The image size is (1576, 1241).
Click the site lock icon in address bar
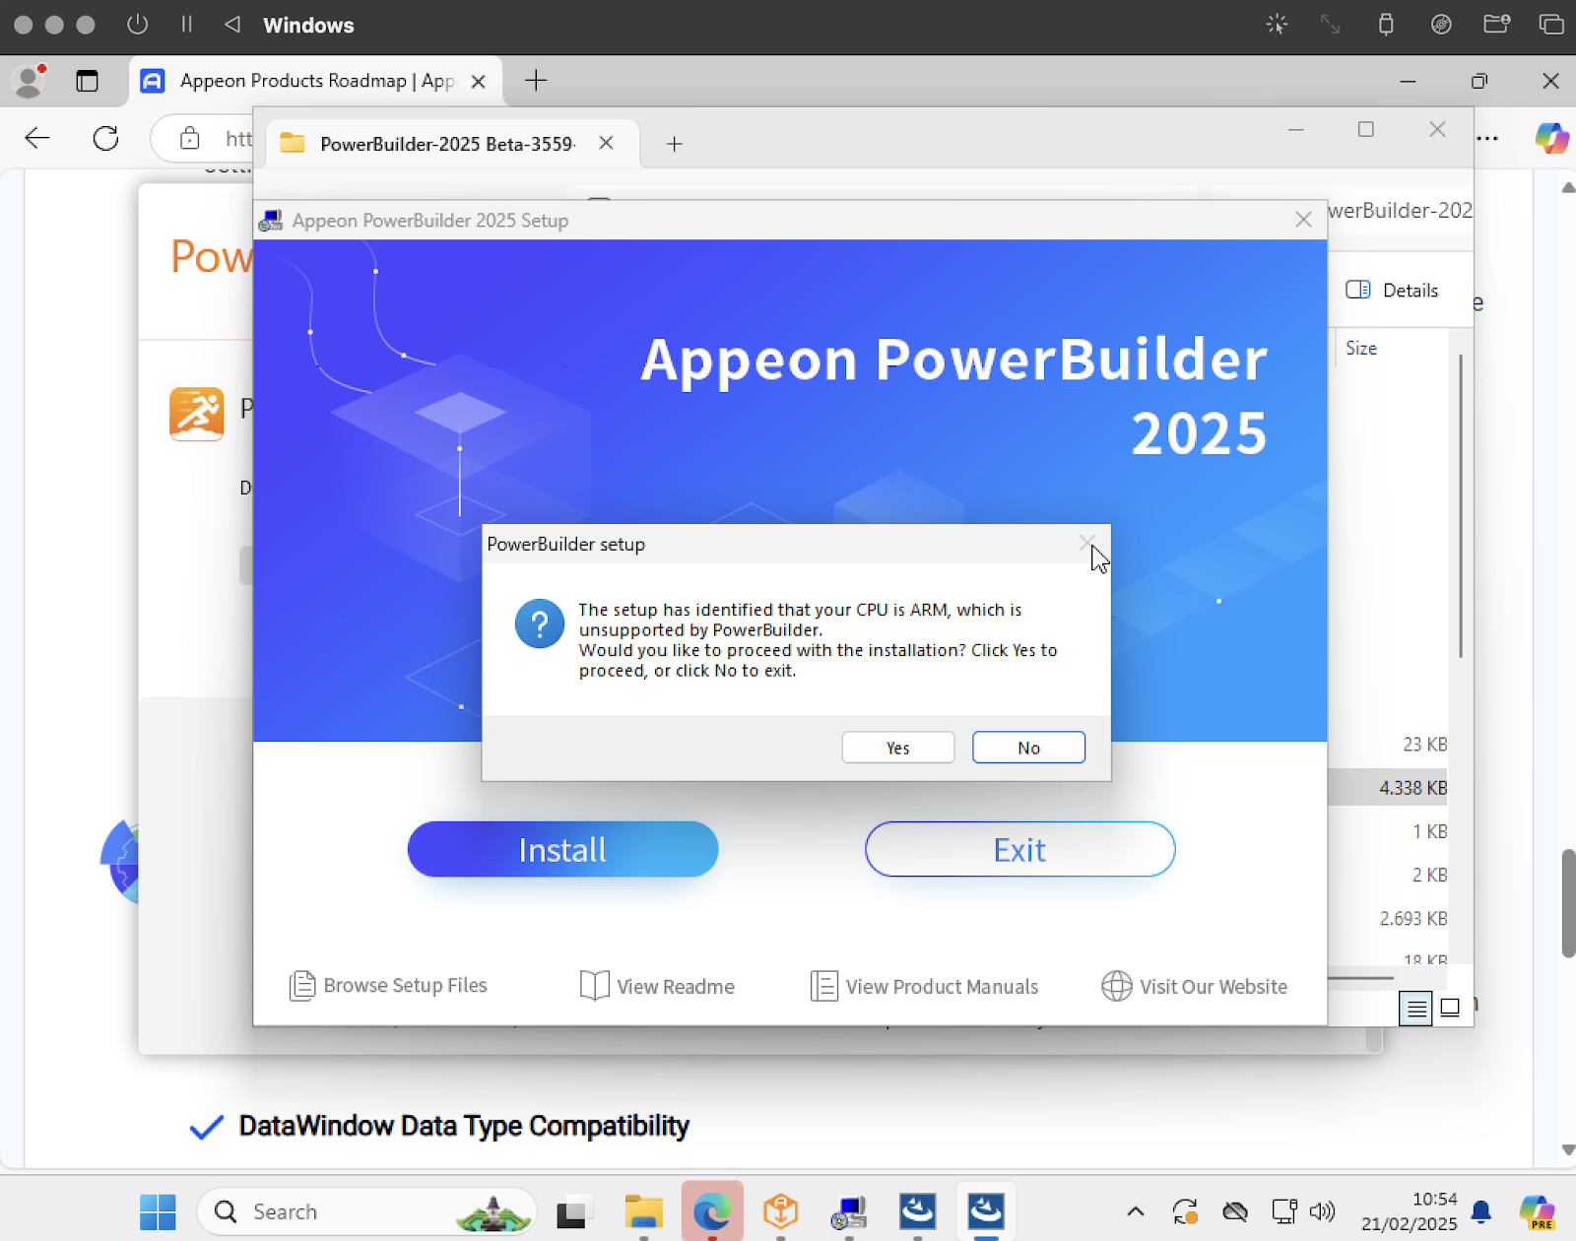pyautogui.click(x=189, y=138)
